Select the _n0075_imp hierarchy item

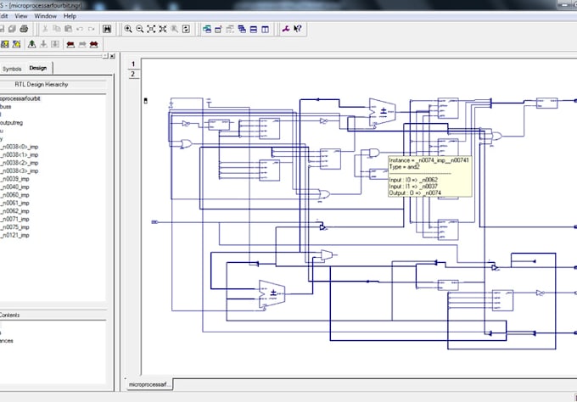pos(15,227)
